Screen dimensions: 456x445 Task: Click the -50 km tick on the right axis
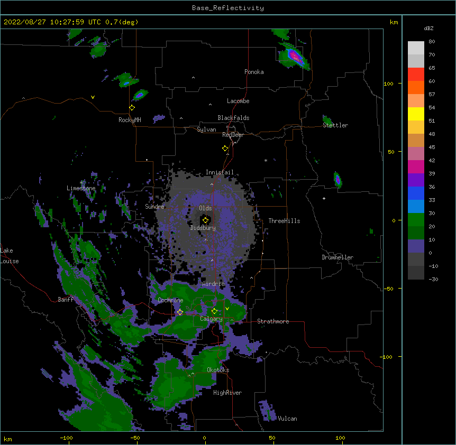pyautogui.click(x=388, y=289)
